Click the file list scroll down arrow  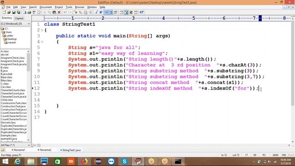pyautogui.click(x=29, y=140)
